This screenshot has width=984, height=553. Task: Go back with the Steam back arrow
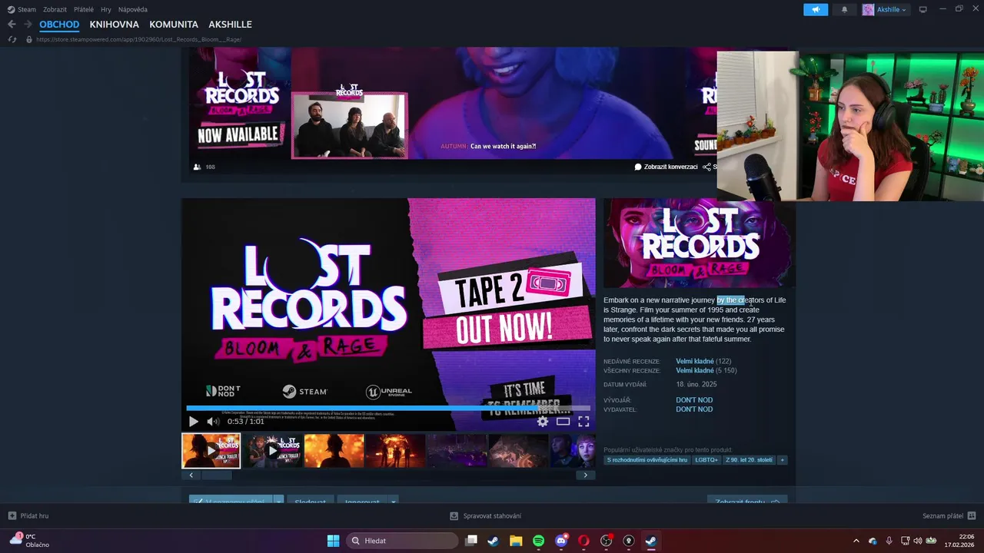tap(12, 25)
